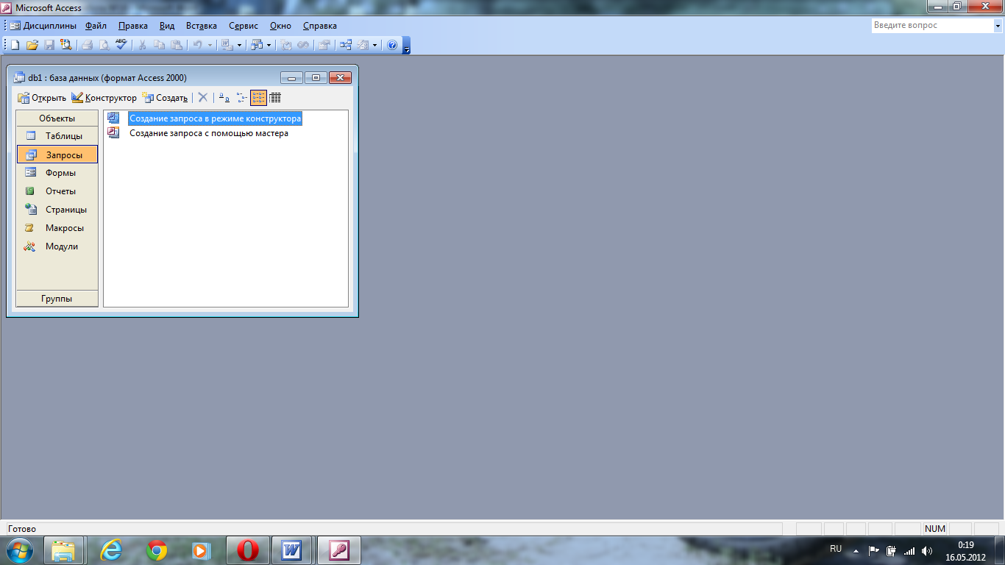Viewport: 1005px width, 565px height.
Task: Open the Файл menu
Action: tap(96, 26)
